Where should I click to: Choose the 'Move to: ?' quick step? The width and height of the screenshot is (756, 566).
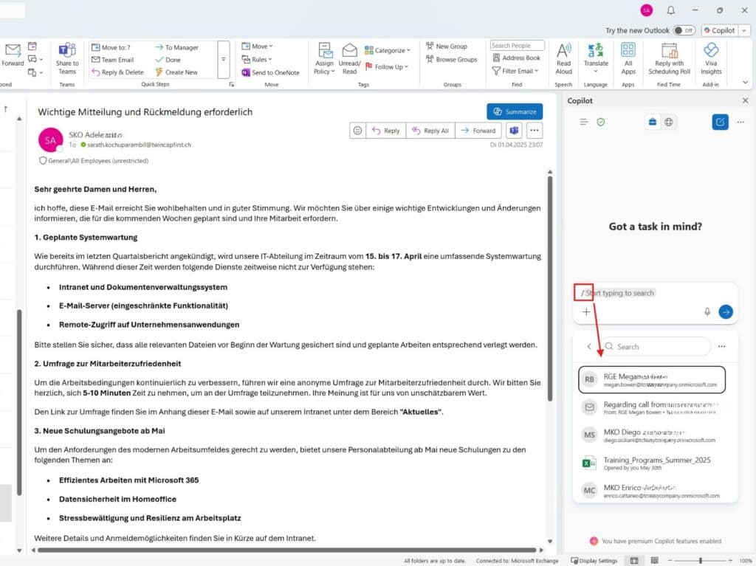(x=111, y=47)
